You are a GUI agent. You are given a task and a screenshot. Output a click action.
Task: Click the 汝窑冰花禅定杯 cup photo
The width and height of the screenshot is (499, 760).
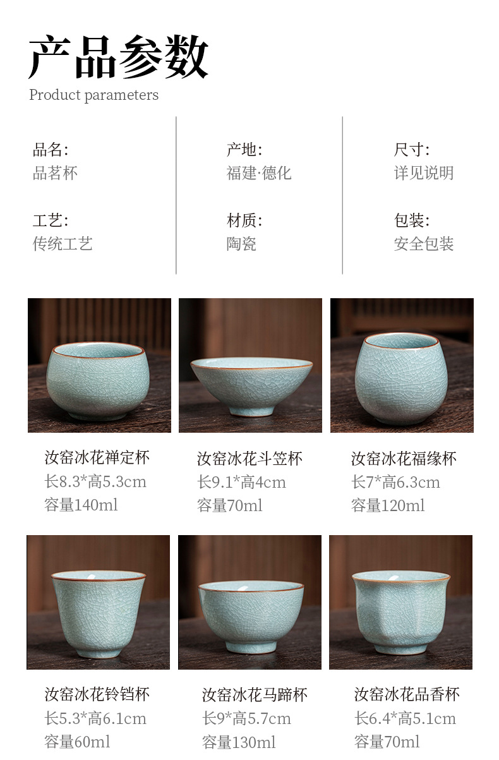tap(99, 365)
